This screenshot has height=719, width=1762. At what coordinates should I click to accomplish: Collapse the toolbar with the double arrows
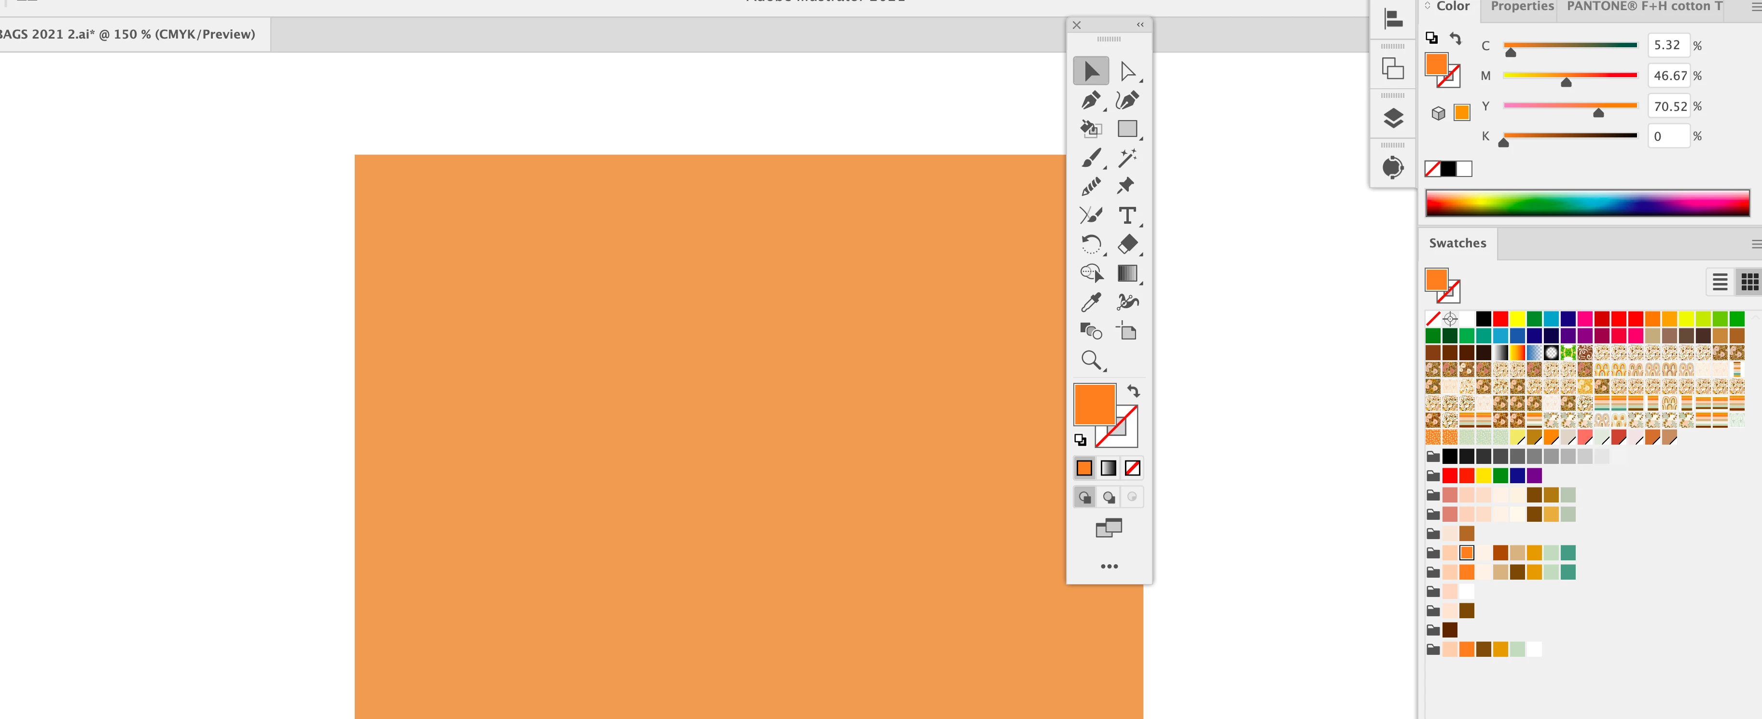1140,25
